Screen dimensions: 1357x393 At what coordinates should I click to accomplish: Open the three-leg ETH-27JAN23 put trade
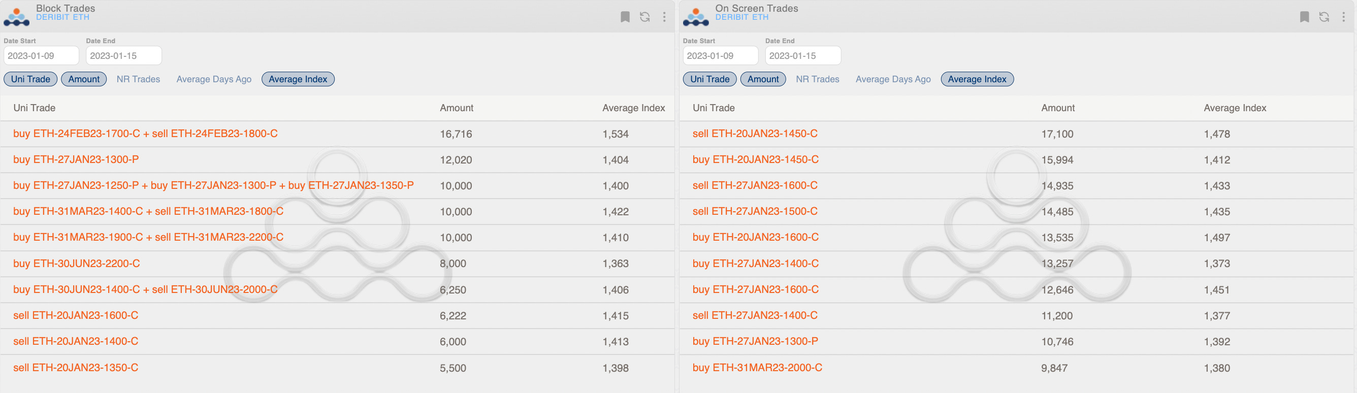coord(213,185)
